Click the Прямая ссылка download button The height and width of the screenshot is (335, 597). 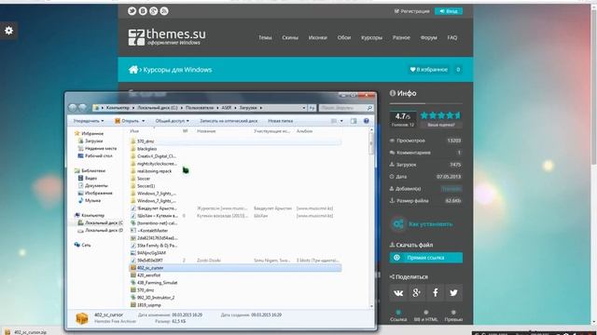click(426, 258)
